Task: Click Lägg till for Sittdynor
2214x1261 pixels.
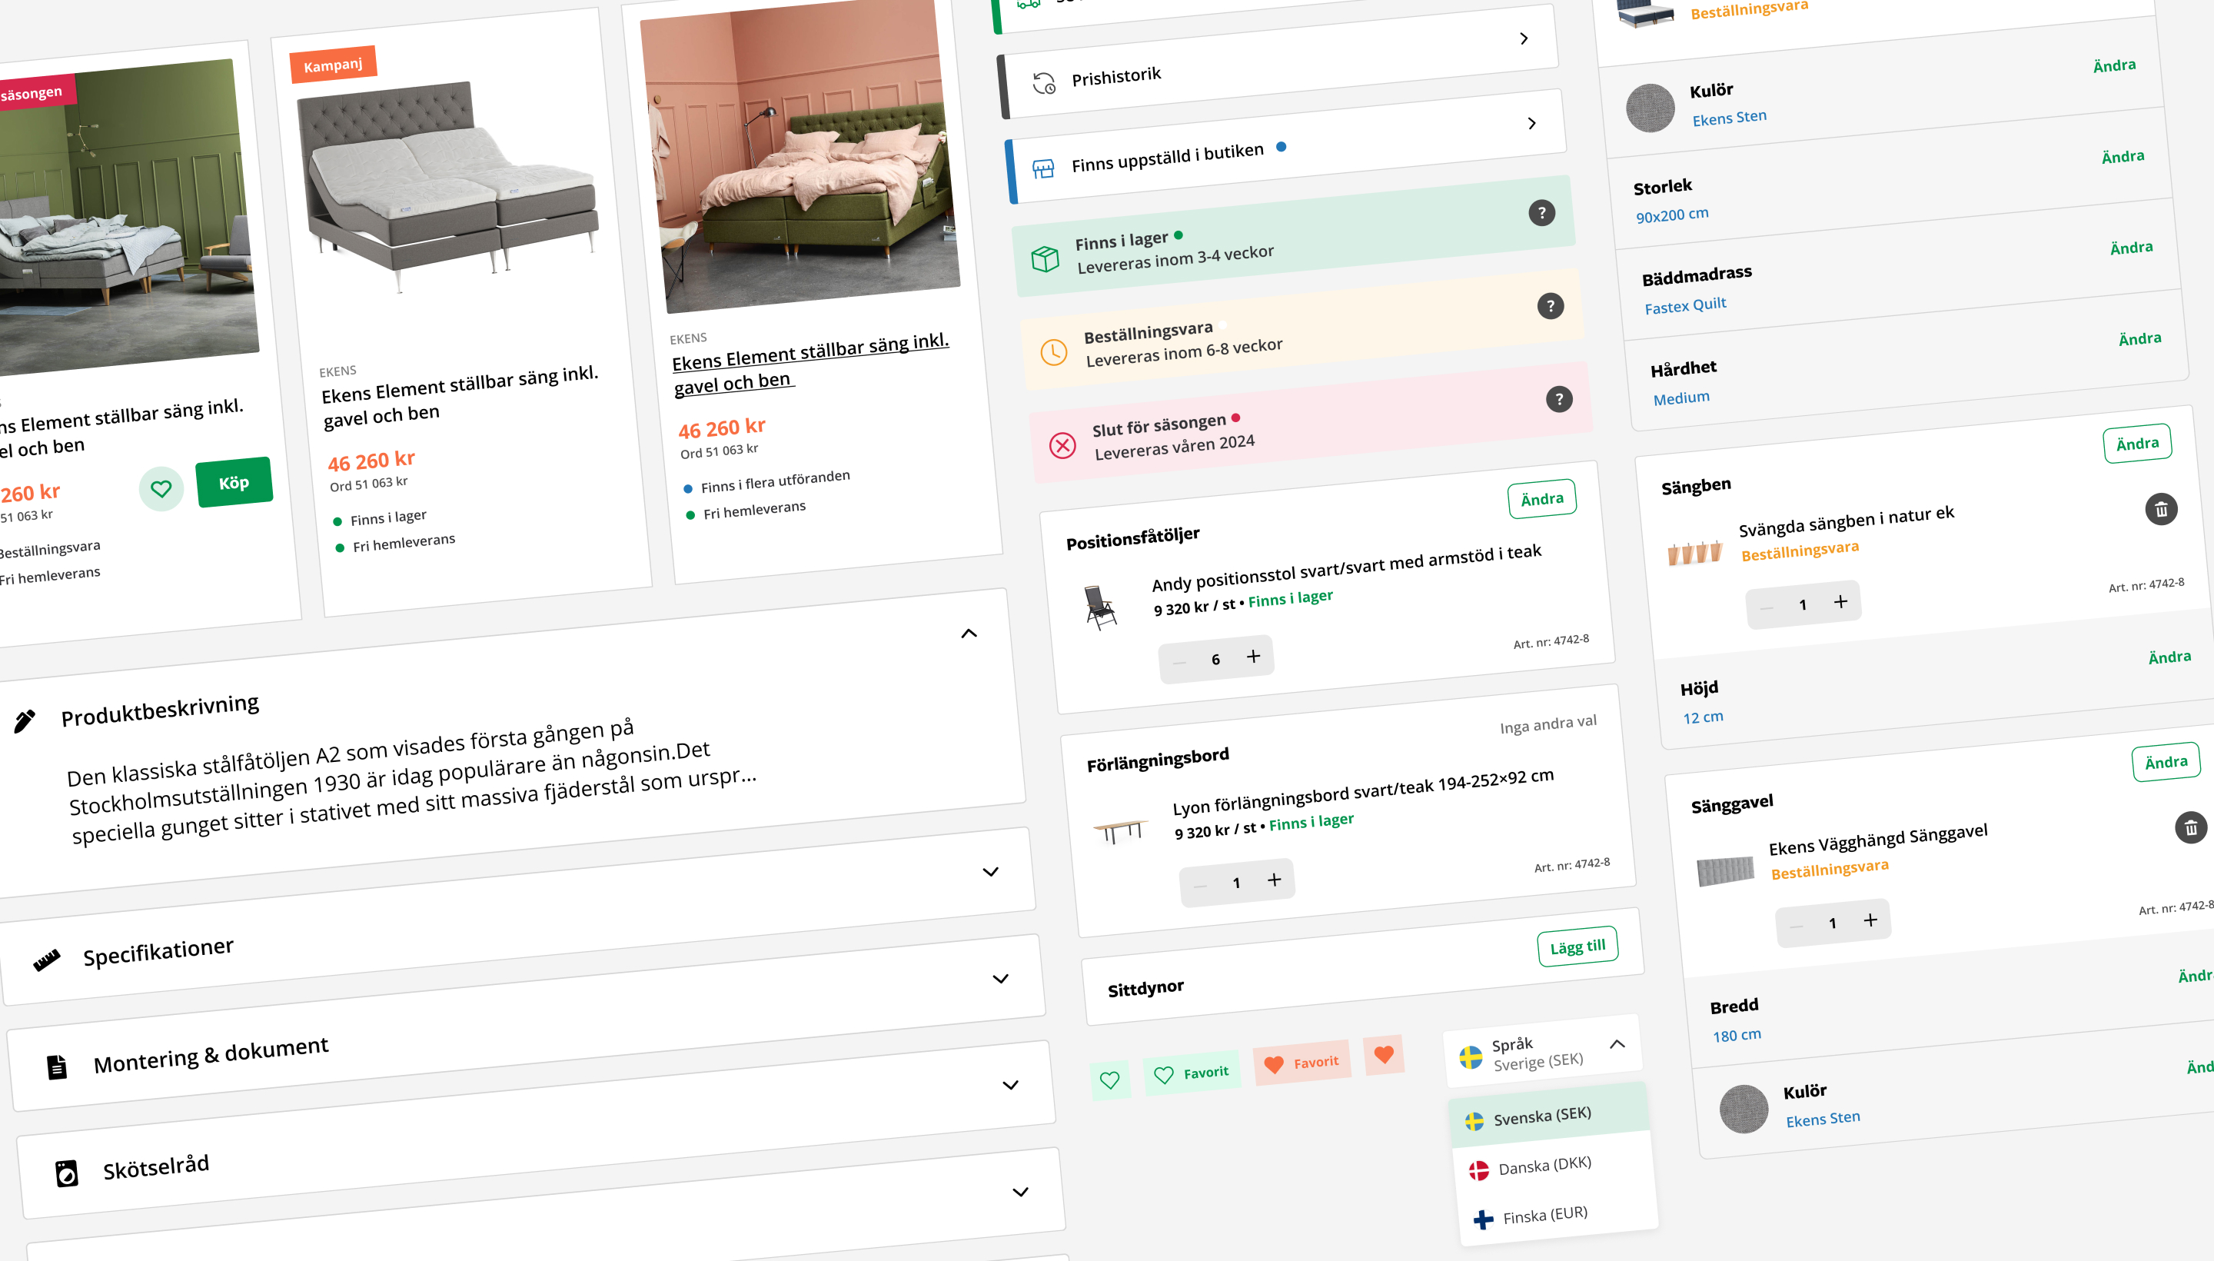Action: pos(1577,947)
